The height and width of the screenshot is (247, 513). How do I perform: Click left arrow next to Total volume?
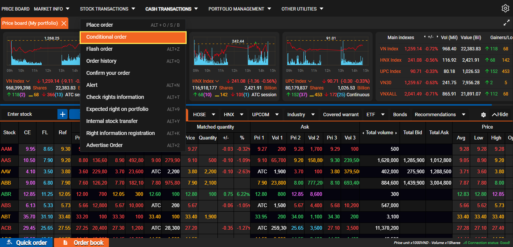pyautogui.click(x=363, y=133)
